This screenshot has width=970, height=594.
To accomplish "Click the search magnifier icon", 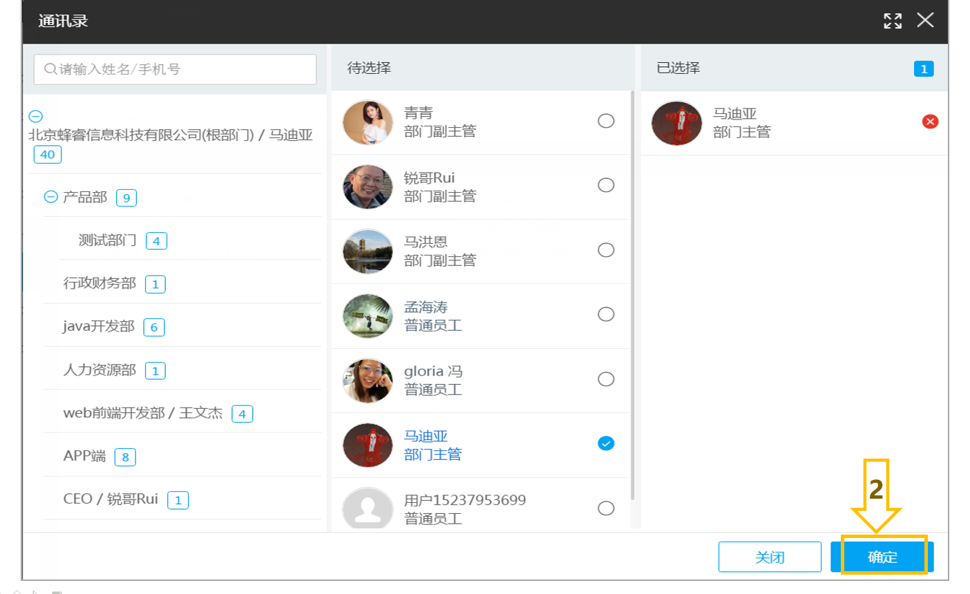I will coord(50,69).
